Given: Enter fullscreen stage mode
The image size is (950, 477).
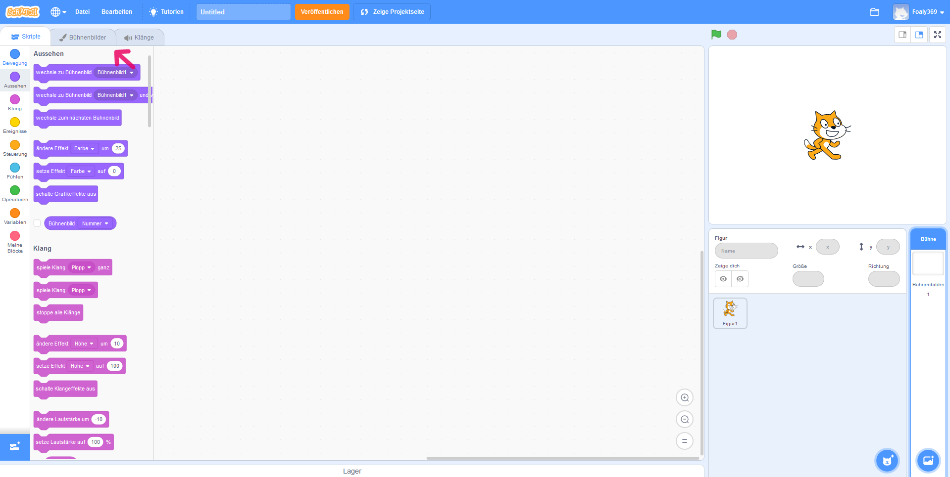Looking at the screenshot, I should click(x=937, y=35).
